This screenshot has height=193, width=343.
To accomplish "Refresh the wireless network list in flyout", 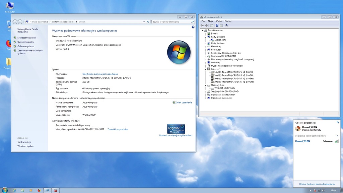I will 338,122.
